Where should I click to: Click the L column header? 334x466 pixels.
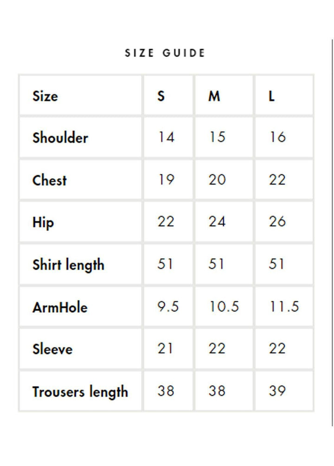pos(272,96)
